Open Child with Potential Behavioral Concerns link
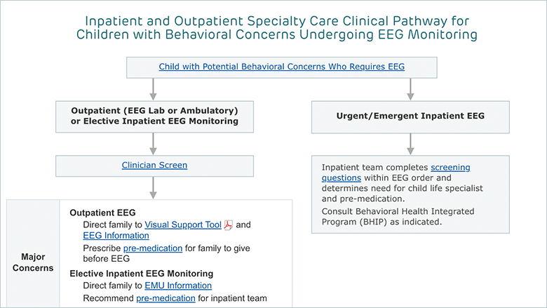Image resolution: width=547 pixels, height=308 pixels. tap(281, 67)
